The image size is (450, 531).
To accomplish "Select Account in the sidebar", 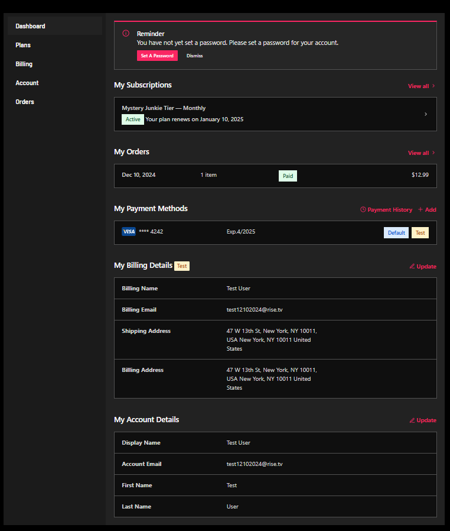I will [27, 83].
